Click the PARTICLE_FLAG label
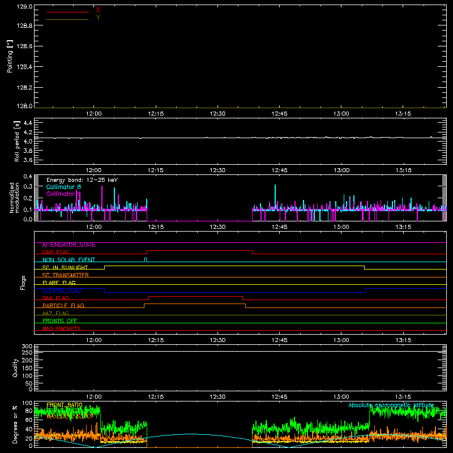This screenshot has width=453, height=453. [63, 306]
